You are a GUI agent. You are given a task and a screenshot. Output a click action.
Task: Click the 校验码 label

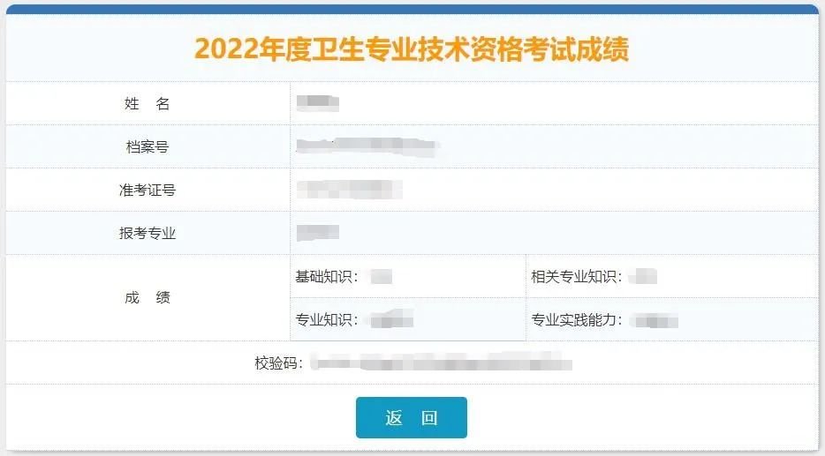click(279, 363)
